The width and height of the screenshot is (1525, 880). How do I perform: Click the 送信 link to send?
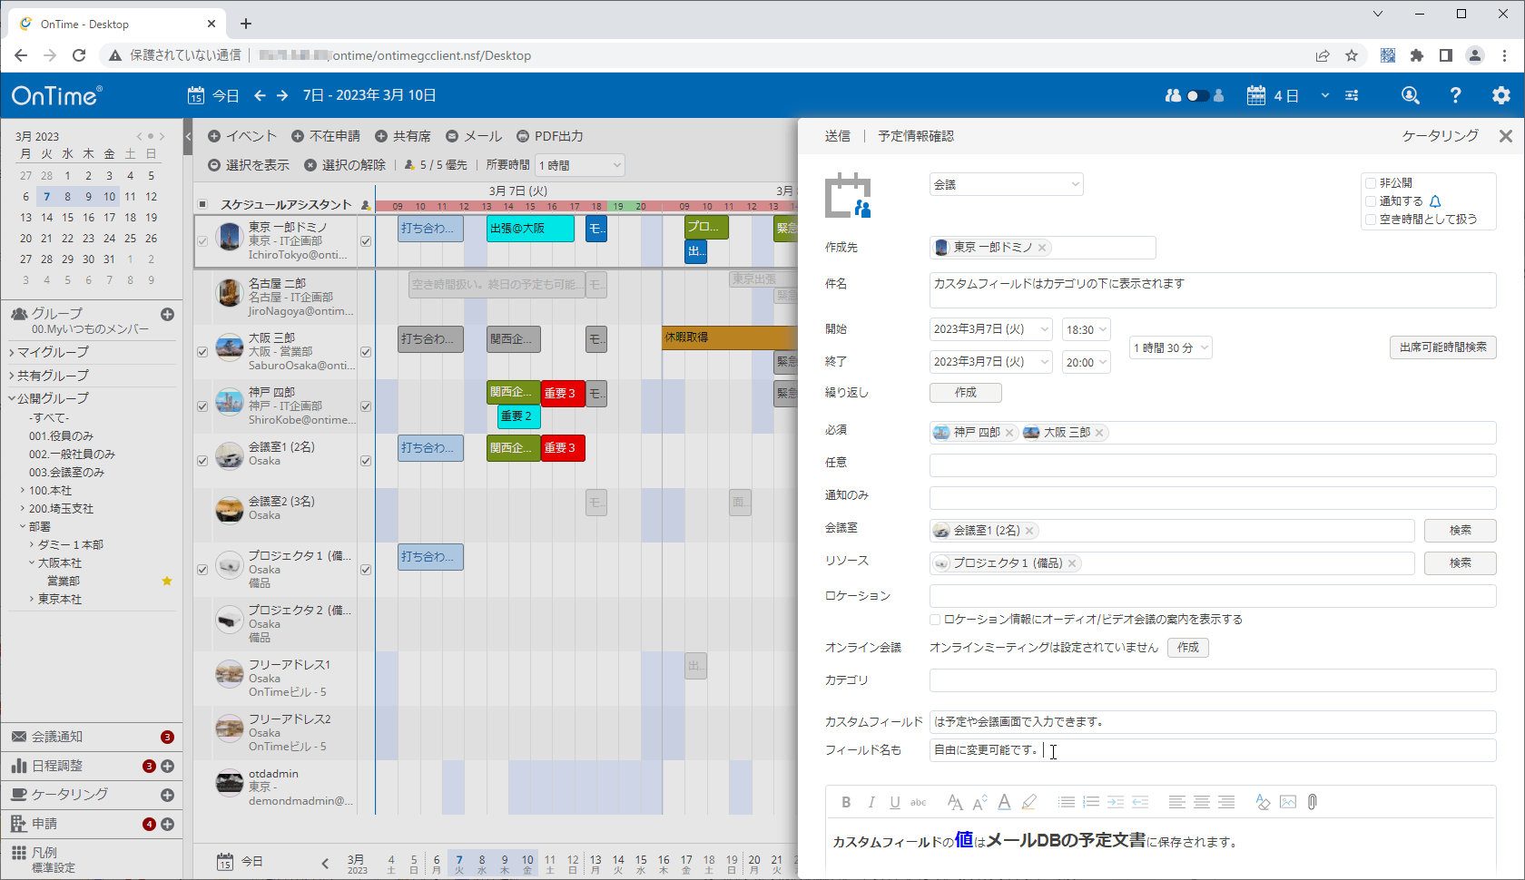(837, 136)
